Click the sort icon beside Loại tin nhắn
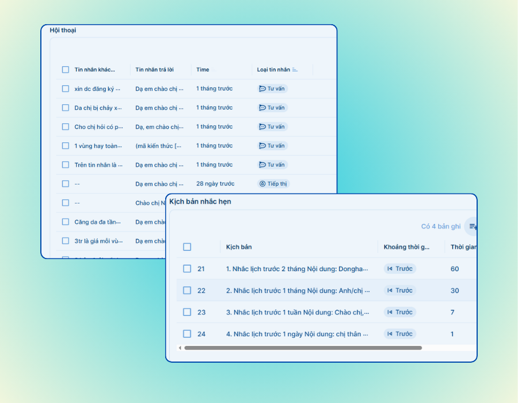 (x=295, y=70)
